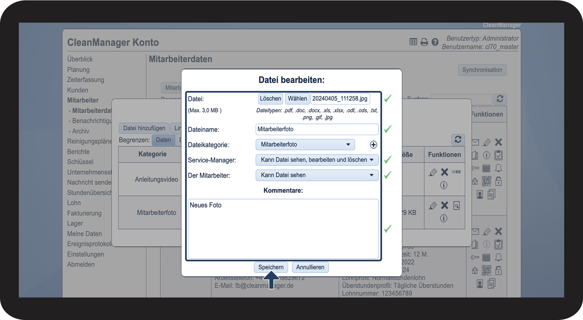
Task: Click delete X in Mitarbeiterfoto row
Action: (x=444, y=206)
